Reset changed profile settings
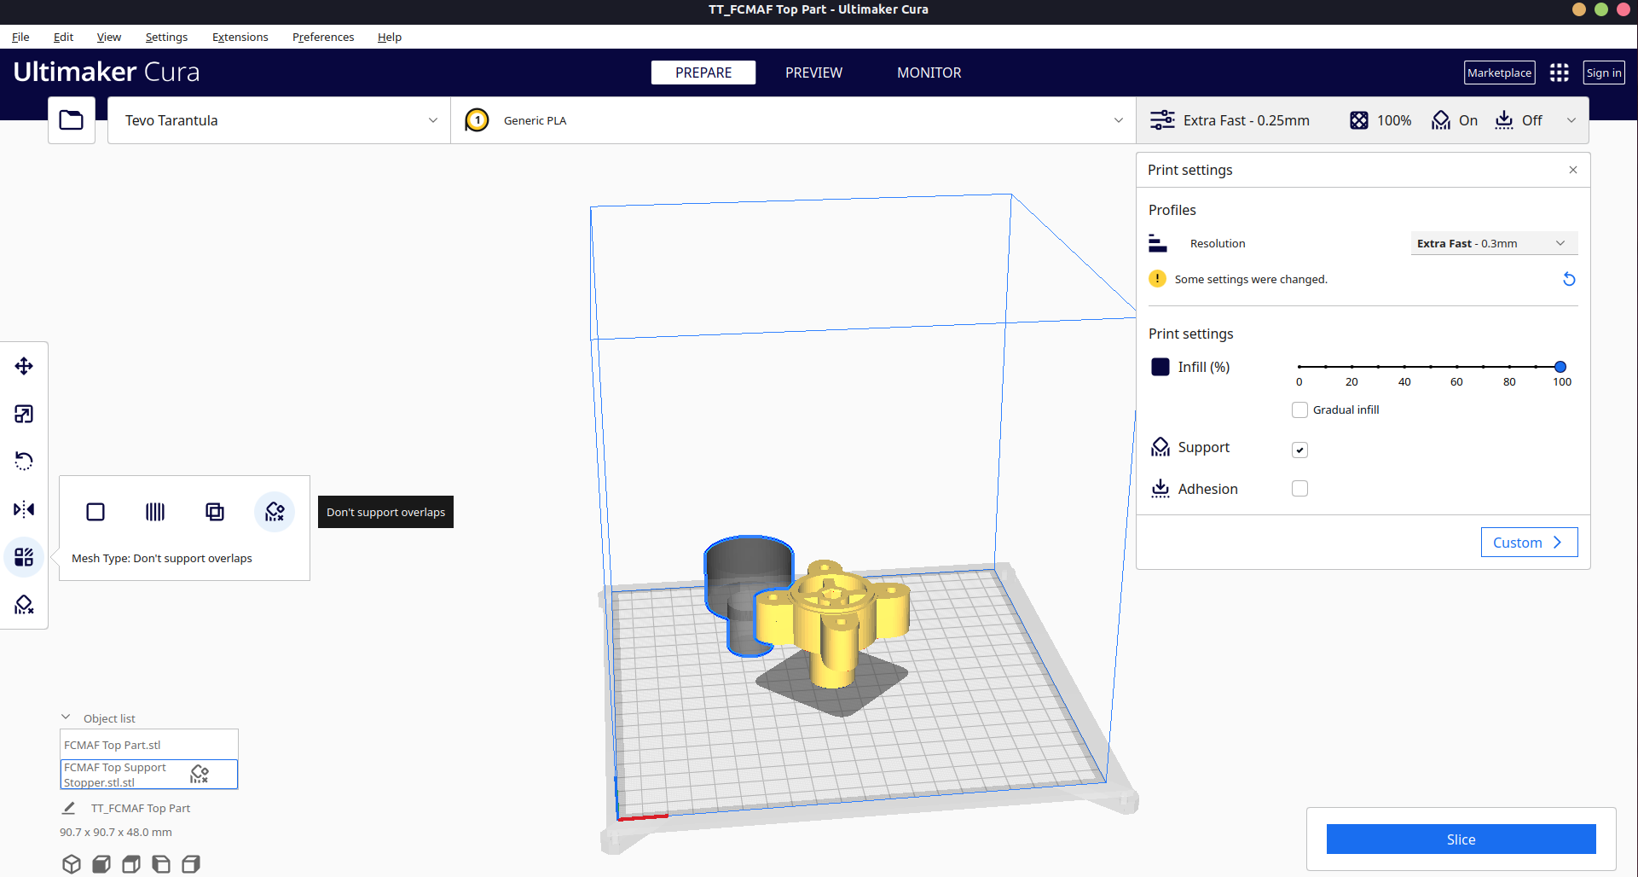The width and height of the screenshot is (1638, 877). coord(1569,279)
